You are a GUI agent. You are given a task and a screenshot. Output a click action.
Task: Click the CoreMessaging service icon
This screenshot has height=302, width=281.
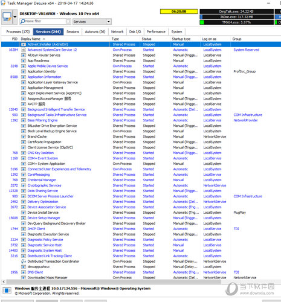click(24, 175)
